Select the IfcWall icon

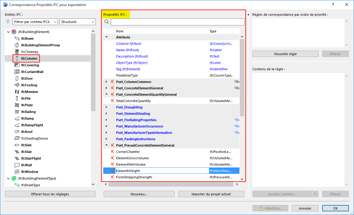click(x=17, y=165)
